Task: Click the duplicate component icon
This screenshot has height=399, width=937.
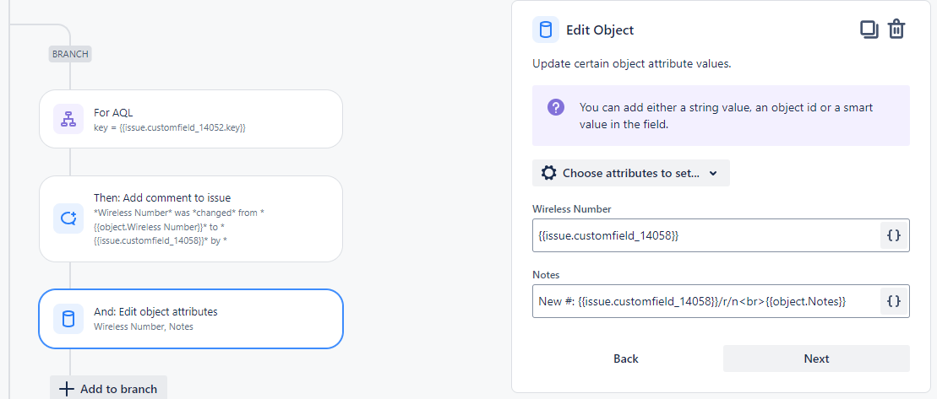Action: click(x=869, y=30)
